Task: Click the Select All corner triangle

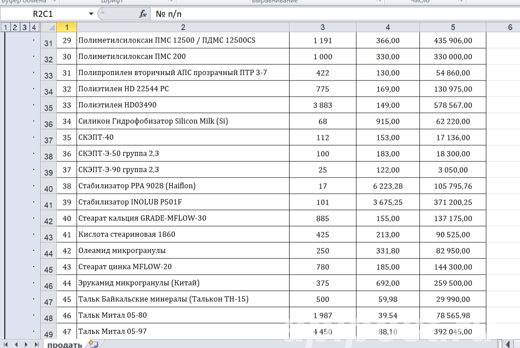Action: (x=49, y=27)
